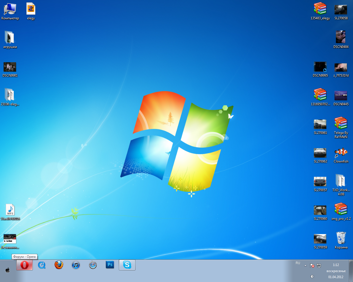
Task: Select the Компьютер desktop icon
Action: click(x=10, y=11)
